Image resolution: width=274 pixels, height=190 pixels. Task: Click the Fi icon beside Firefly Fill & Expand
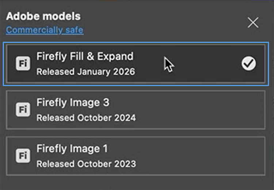(x=23, y=63)
